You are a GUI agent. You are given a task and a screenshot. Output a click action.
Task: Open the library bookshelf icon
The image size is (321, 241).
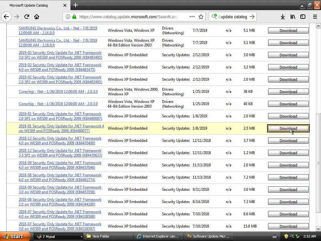[293, 17]
